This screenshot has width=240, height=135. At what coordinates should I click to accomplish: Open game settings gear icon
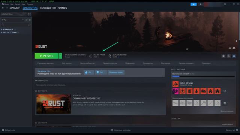coord(223,56)
